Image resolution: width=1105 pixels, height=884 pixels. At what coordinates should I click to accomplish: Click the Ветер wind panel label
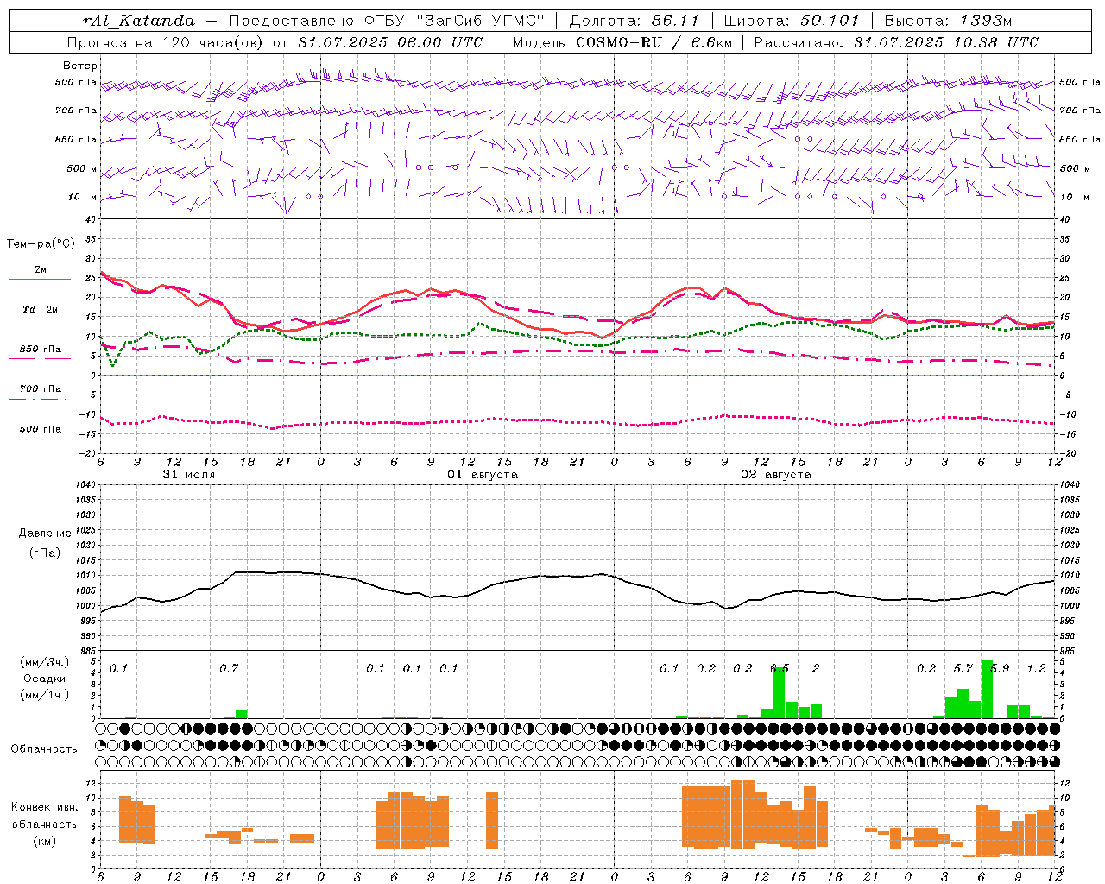click(x=80, y=66)
